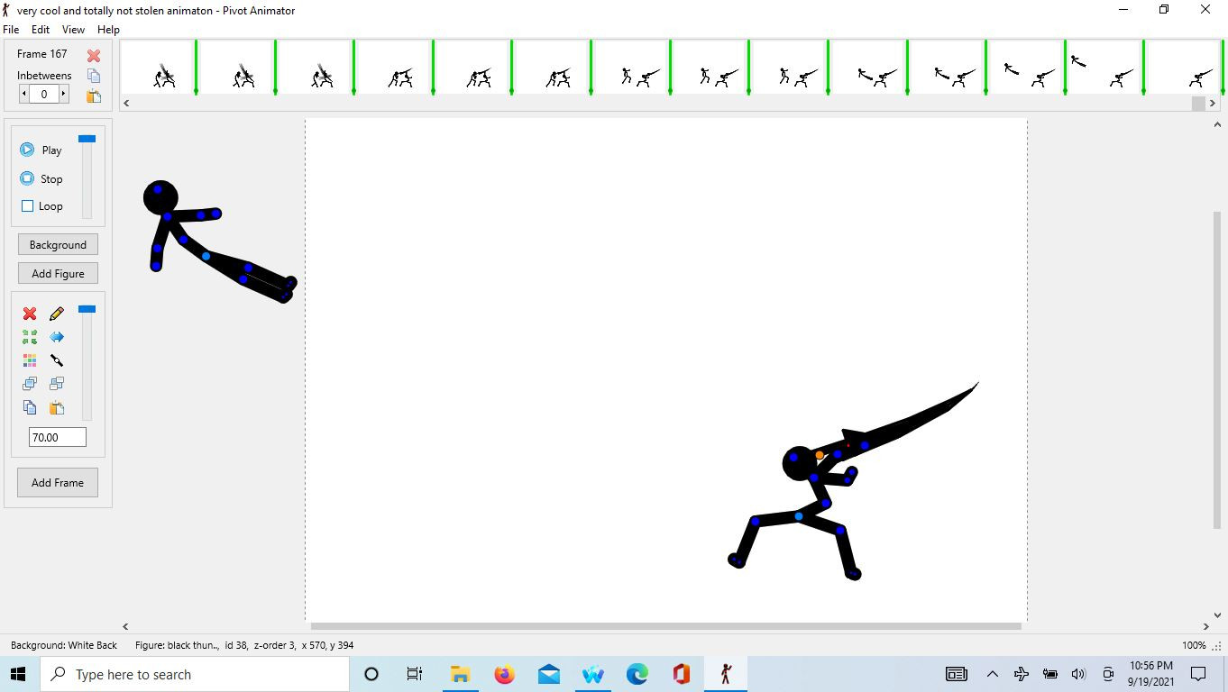Image resolution: width=1228 pixels, height=692 pixels.
Task: Click the Background button
Action: click(58, 244)
